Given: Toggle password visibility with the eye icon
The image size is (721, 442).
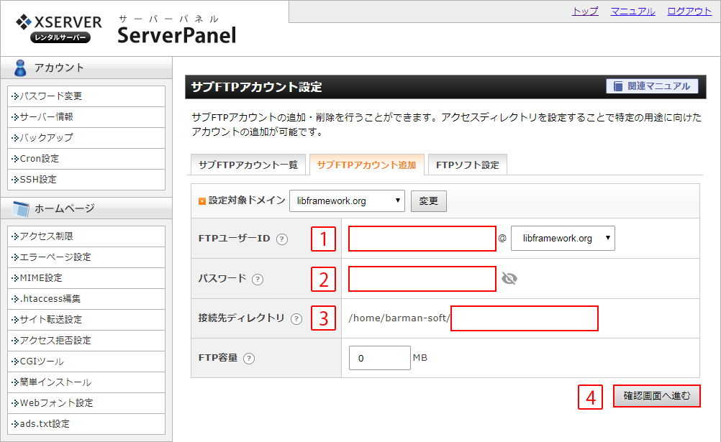Looking at the screenshot, I should coord(509,279).
